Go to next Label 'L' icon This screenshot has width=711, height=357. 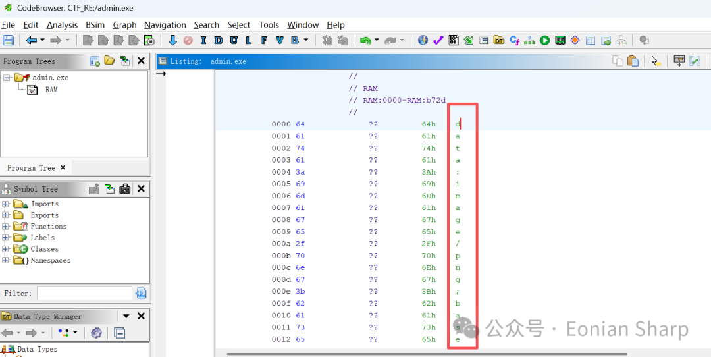[x=248, y=40]
